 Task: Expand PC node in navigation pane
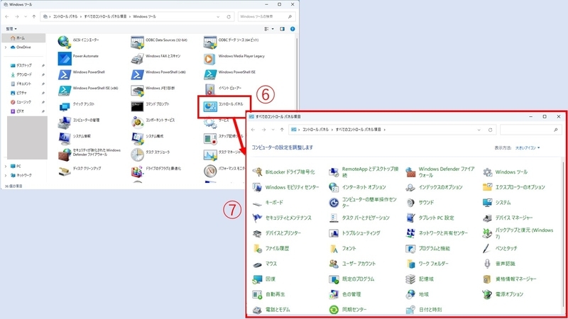(6, 167)
